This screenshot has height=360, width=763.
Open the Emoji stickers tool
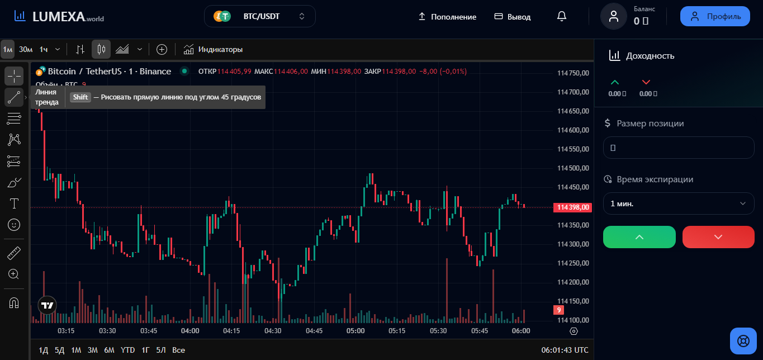(14, 224)
